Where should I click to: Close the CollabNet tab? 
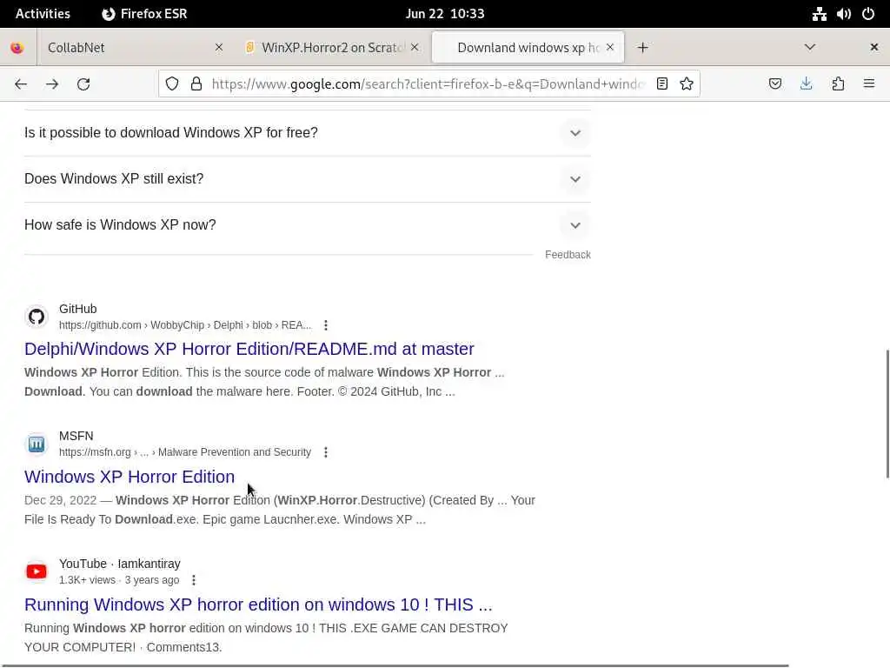click(218, 48)
